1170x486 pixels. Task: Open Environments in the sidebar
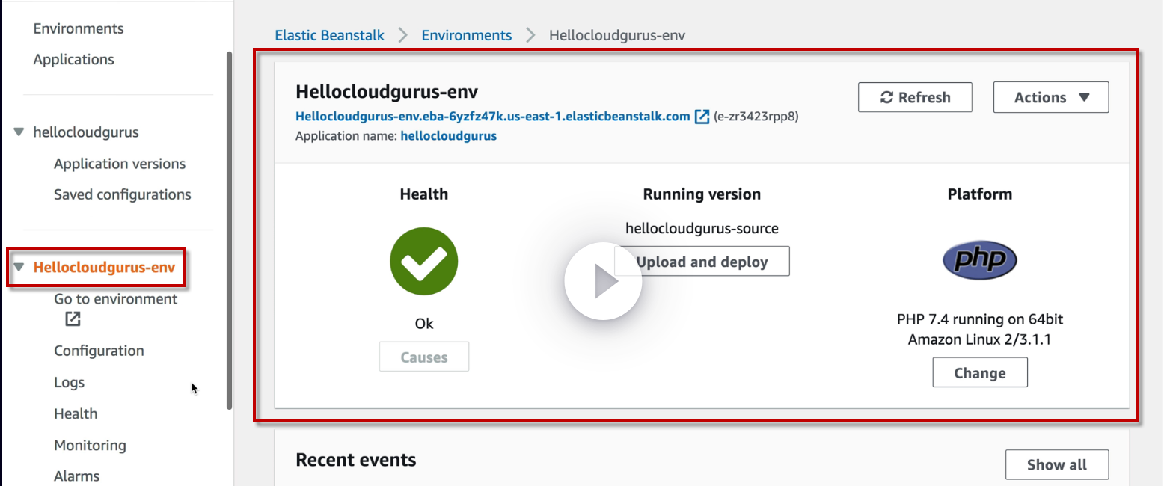pos(79,28)
